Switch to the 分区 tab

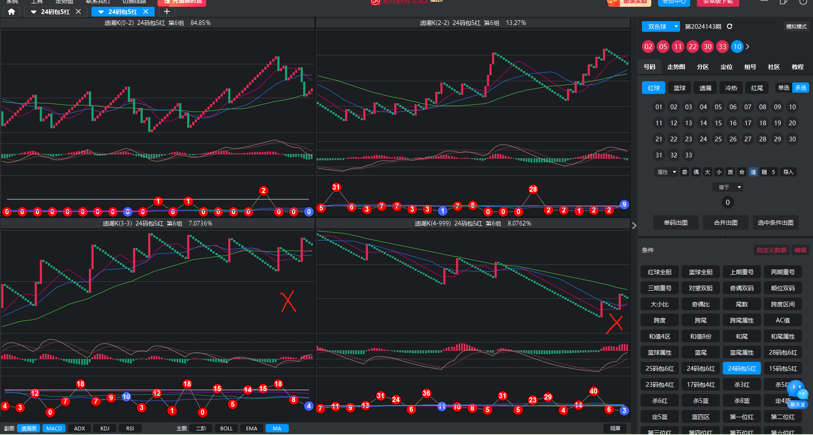[x=703, y=67]
